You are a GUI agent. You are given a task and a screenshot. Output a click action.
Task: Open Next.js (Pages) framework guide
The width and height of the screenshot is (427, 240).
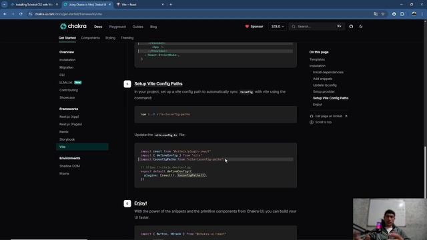pos(71,124)
